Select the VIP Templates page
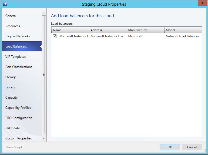This screenshot has height=155, width=208. [x=15, y=57]
